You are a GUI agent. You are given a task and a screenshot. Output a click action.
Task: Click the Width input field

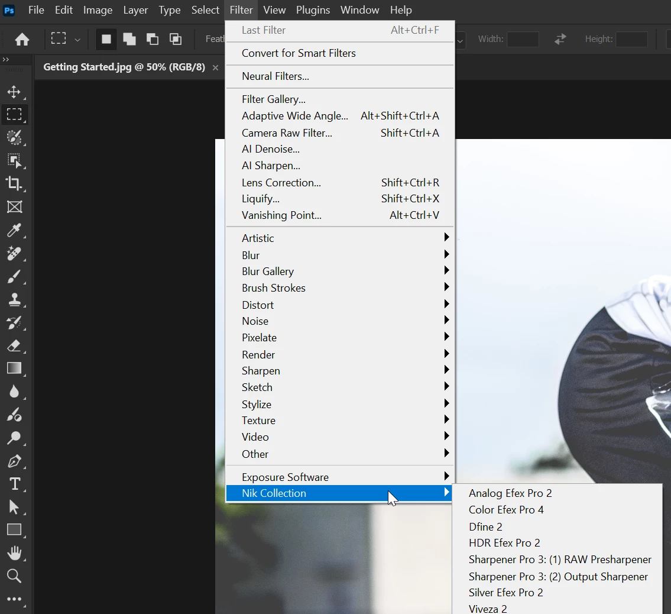tap(523, 40)
